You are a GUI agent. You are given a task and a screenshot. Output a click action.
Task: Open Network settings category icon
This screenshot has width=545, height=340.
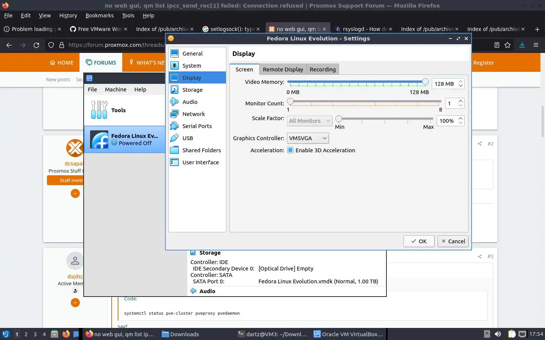[174, 114]
